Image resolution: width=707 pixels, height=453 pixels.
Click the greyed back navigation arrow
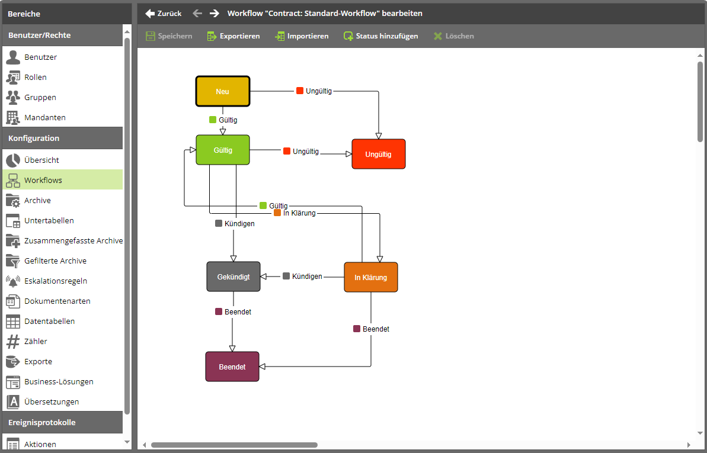coord(197,14)
